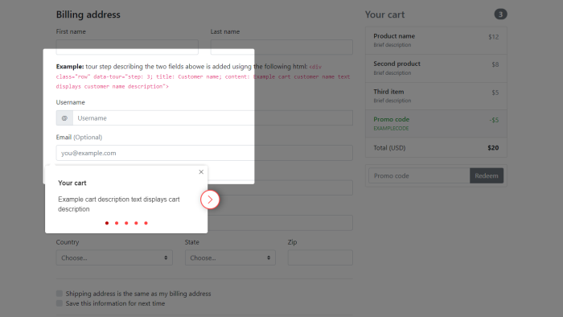Open the Country dropdown

[114, 257]
